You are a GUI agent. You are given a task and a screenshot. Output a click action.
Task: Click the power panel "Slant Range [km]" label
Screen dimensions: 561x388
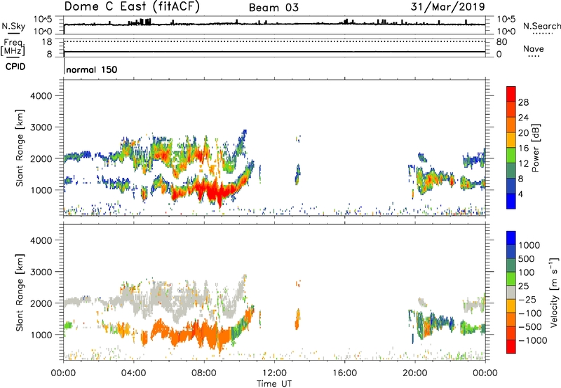[x=20, y=148]
